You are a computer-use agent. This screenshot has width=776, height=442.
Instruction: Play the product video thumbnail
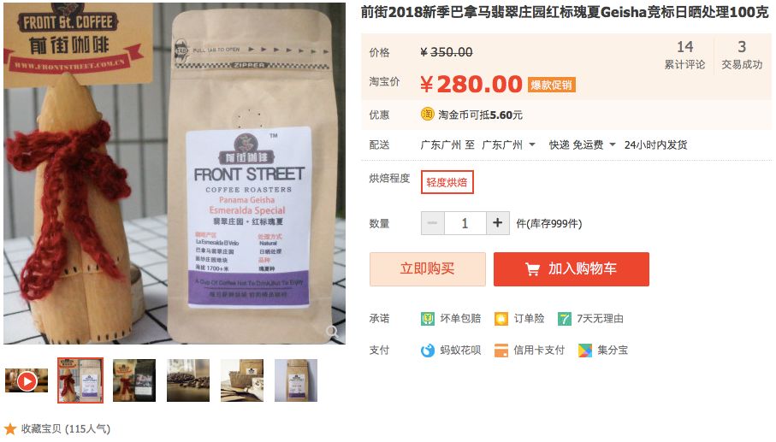pyautogui.click(x=27, y=380)
